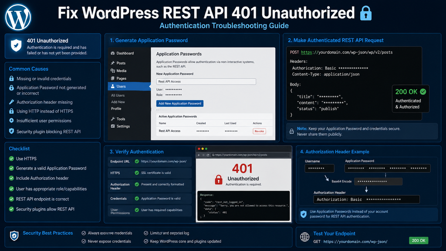Click the lock icon next to the Note text

pos(291,131)
